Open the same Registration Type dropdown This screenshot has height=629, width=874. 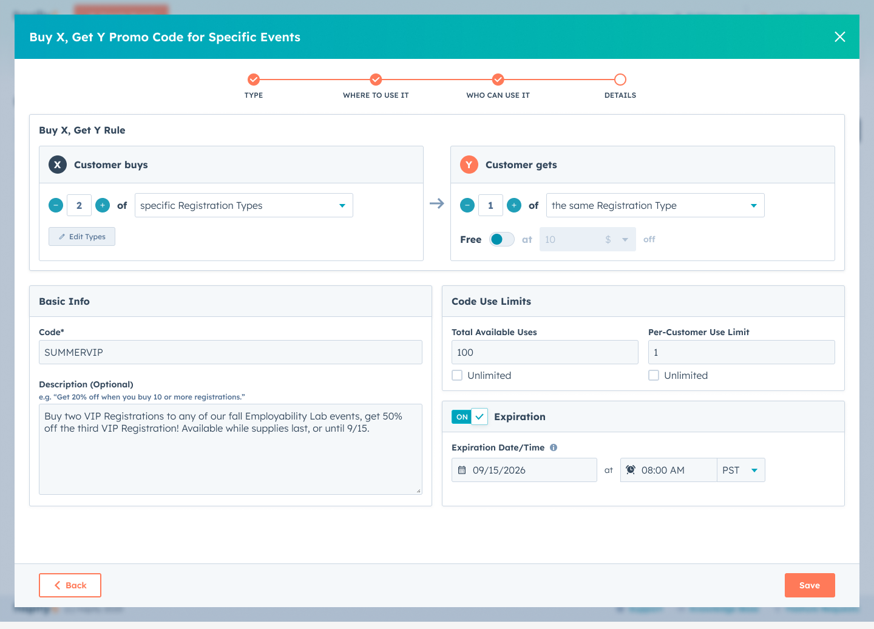(x=655, y=205)
